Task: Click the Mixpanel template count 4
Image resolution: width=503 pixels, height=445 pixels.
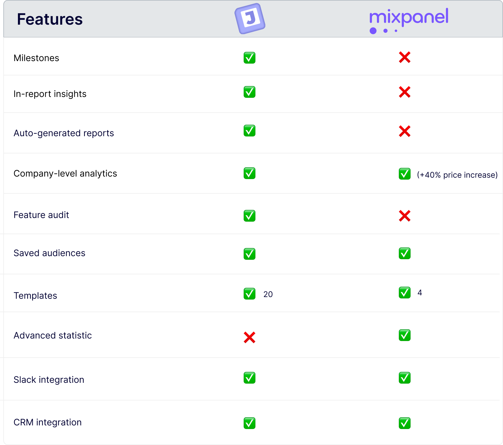Action: pos(420,293)
